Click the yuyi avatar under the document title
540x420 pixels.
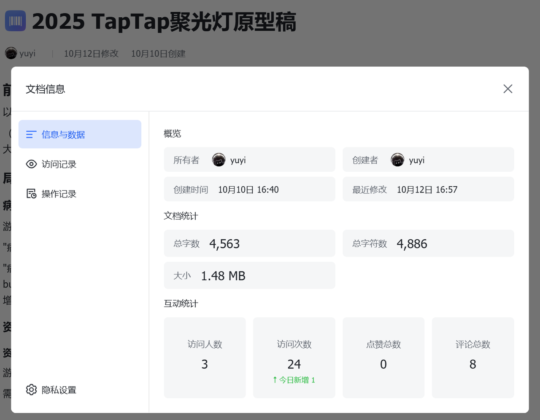tap(11, 53)
